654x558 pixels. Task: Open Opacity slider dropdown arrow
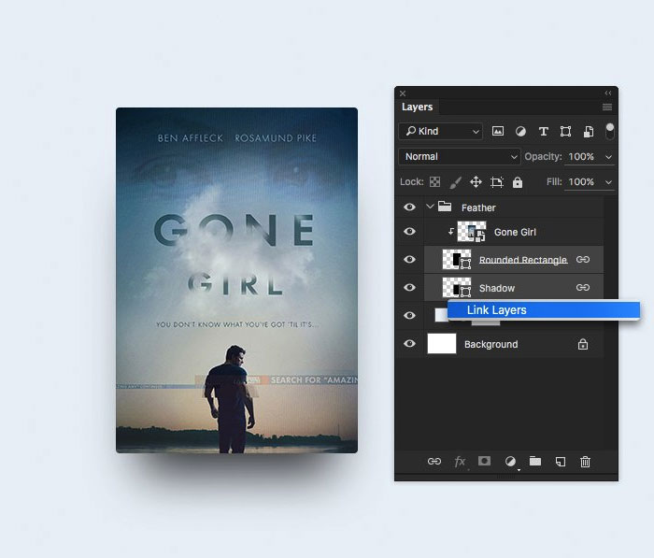pyautogui.click(x=608, y=157)
